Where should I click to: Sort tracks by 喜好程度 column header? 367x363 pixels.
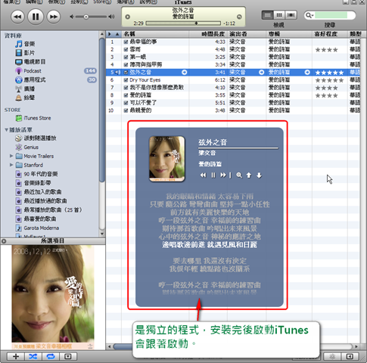coord(330,34)
